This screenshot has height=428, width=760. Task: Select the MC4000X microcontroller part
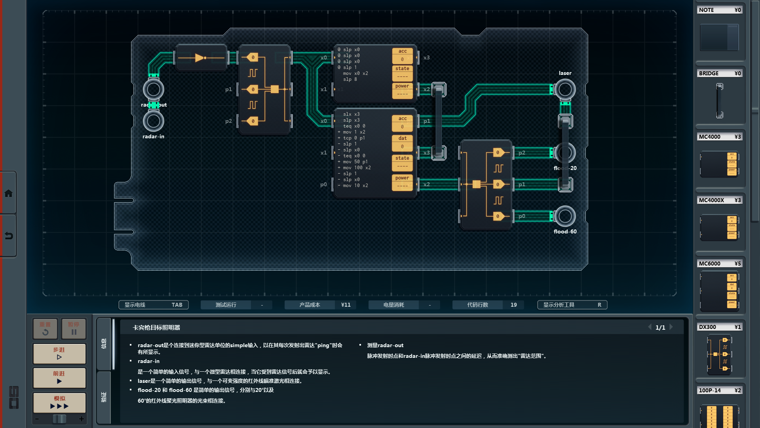(x=719, y=227)
